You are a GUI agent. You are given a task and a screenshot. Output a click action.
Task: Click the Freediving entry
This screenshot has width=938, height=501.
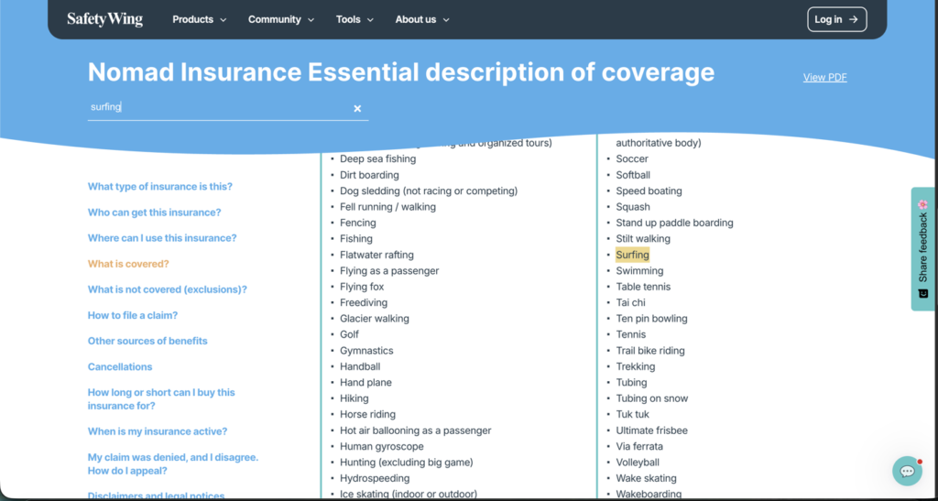[x=364, y=302]
